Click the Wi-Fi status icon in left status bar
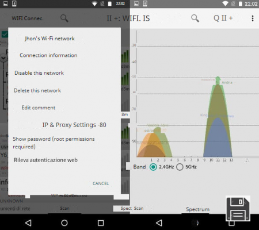 (94, 3)
